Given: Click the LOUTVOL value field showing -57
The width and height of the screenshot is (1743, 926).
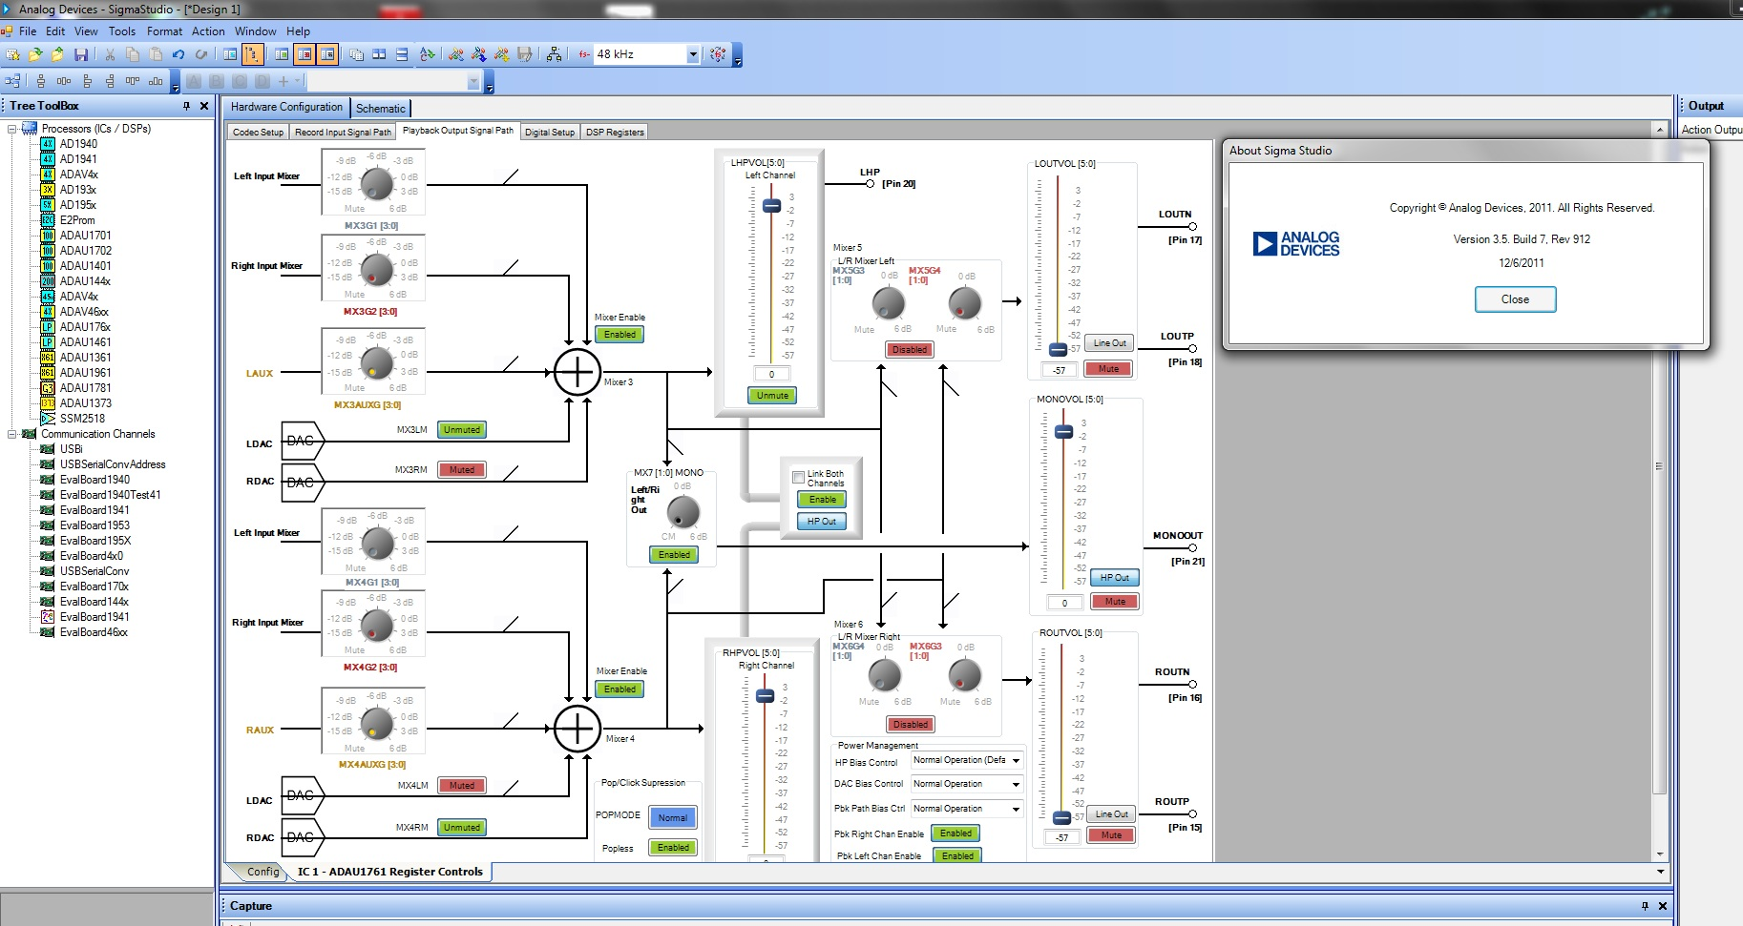Looking at the screenshot, I should 1060,370.
